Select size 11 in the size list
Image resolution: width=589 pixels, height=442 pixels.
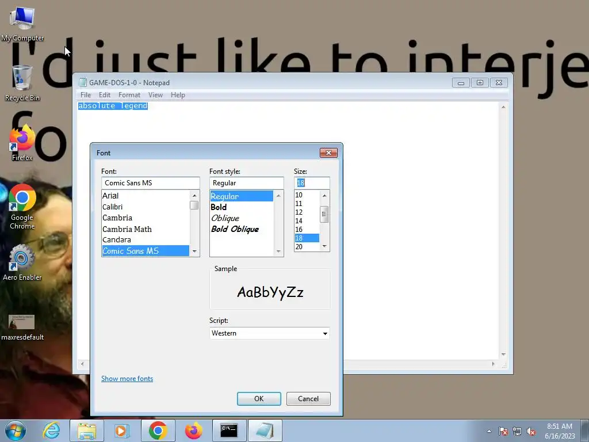coord(307,203)
